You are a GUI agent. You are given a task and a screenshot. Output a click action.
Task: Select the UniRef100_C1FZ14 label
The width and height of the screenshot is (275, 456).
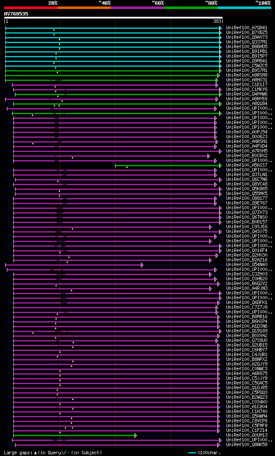tap(247, 431)
